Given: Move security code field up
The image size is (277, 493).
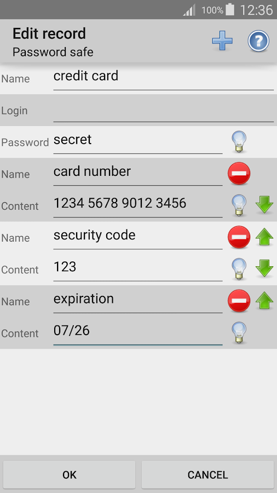Looking at the screenshot, I should [264, 237].
